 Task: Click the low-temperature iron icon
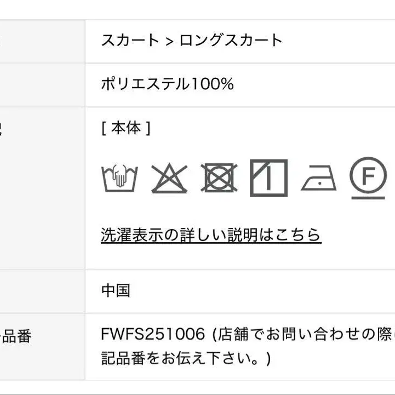pyautogui.click(x=319, y=178)
